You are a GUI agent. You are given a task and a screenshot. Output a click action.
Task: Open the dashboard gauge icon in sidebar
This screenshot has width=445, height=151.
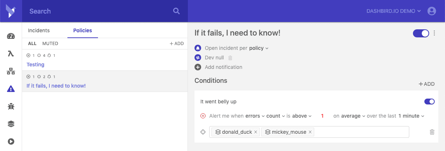click(x=11, y=36)
